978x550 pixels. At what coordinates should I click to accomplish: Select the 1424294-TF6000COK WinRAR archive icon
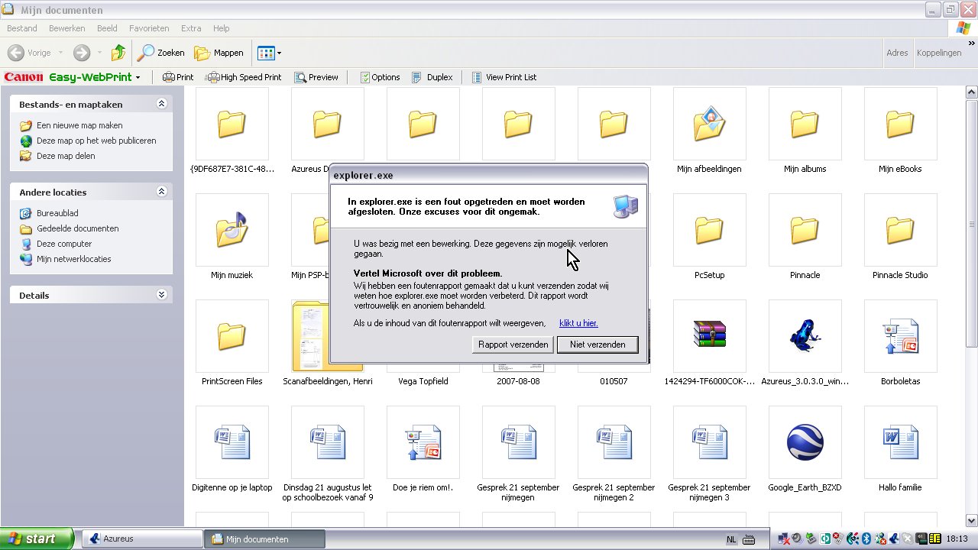point(709,336)
